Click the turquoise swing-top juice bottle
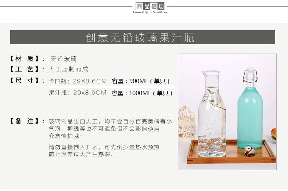Screen dimensions: 288x191 tap(250, 108)
